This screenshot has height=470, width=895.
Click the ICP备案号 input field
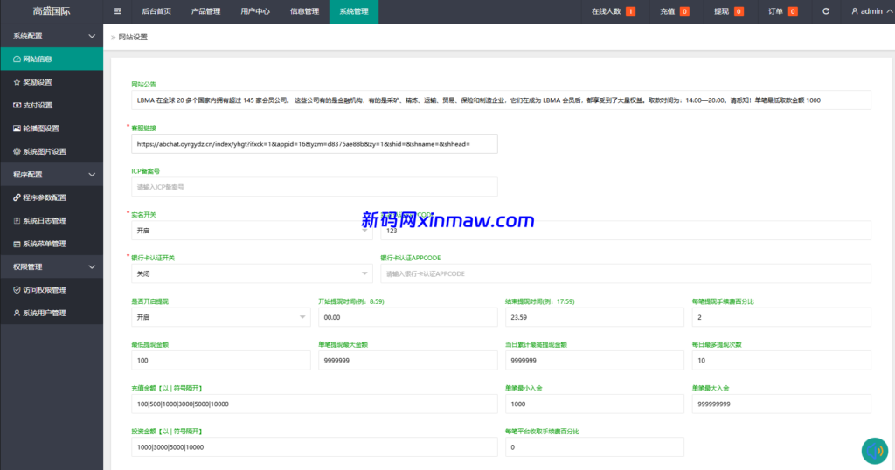click(315, 187)
